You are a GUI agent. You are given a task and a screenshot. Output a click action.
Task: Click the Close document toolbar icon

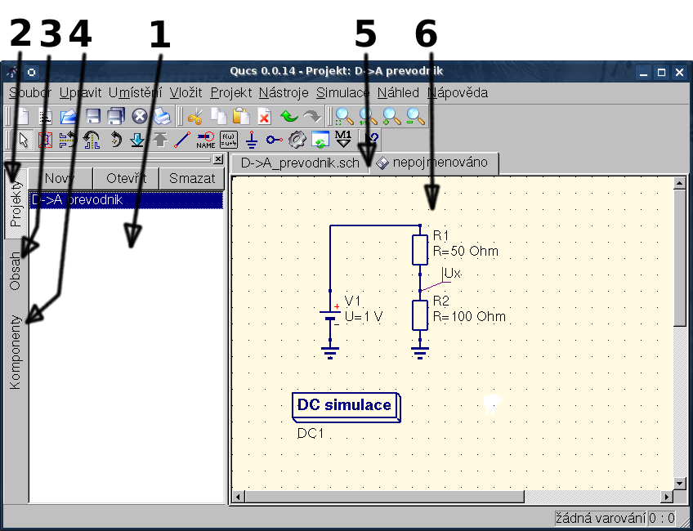tap(139, 116)
